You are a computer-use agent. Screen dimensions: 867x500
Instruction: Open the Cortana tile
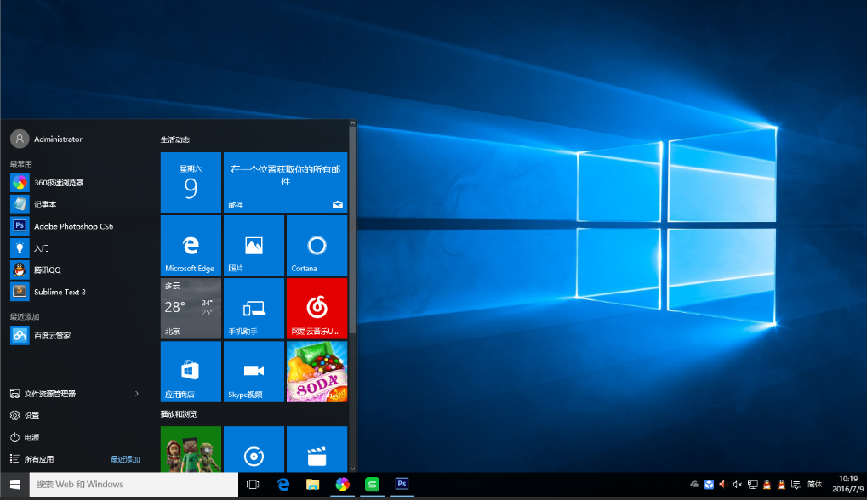pos(317,246)
